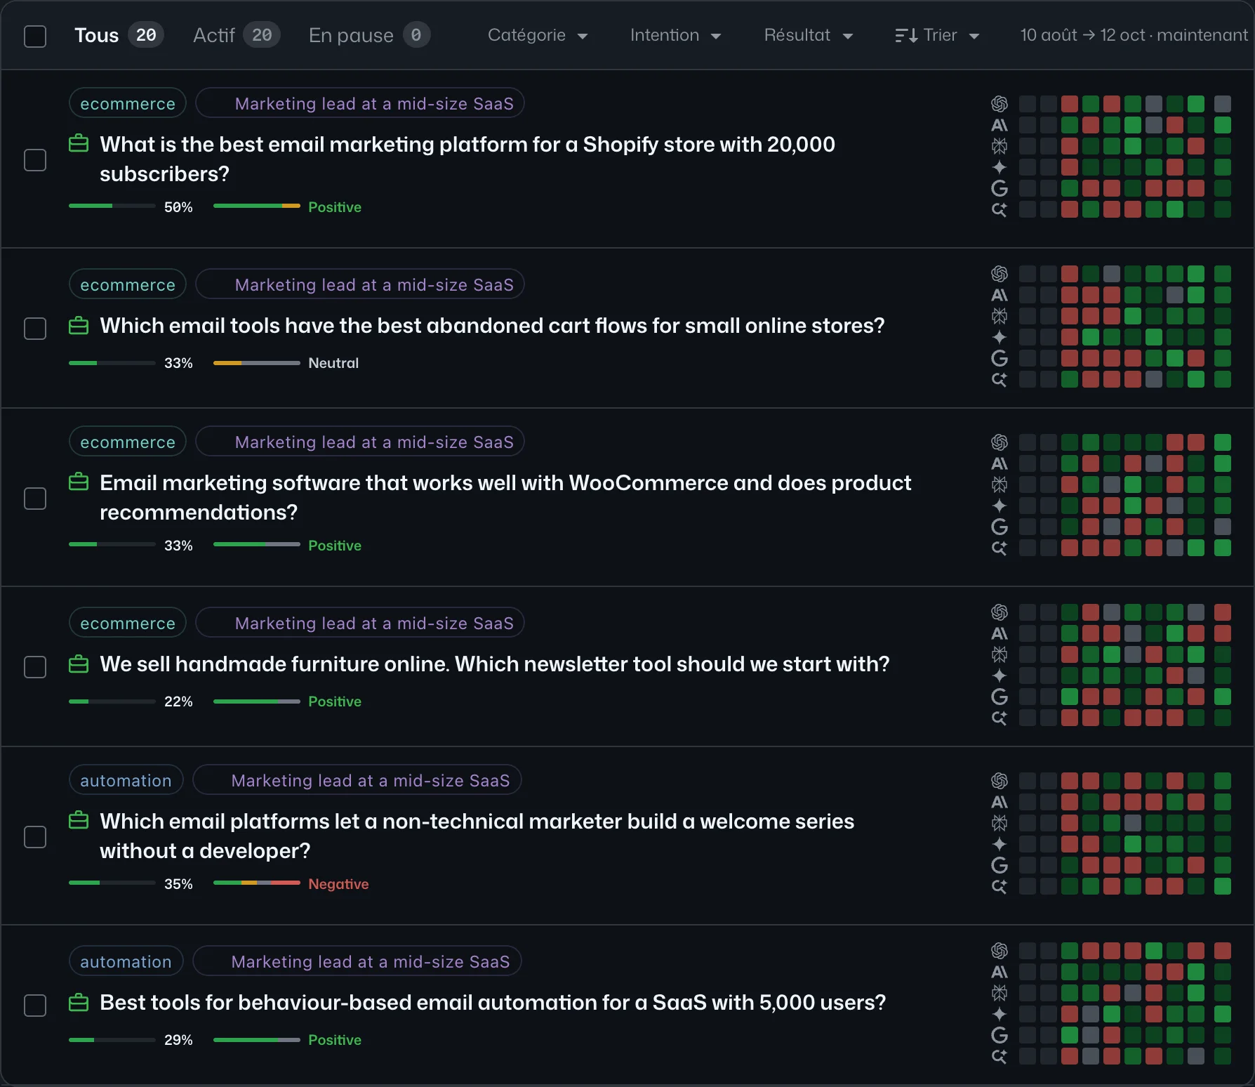This screenshot has width=1255, height=1087.
Task: Tick the select-all checkbox in the header
Action: click(35, 36)
